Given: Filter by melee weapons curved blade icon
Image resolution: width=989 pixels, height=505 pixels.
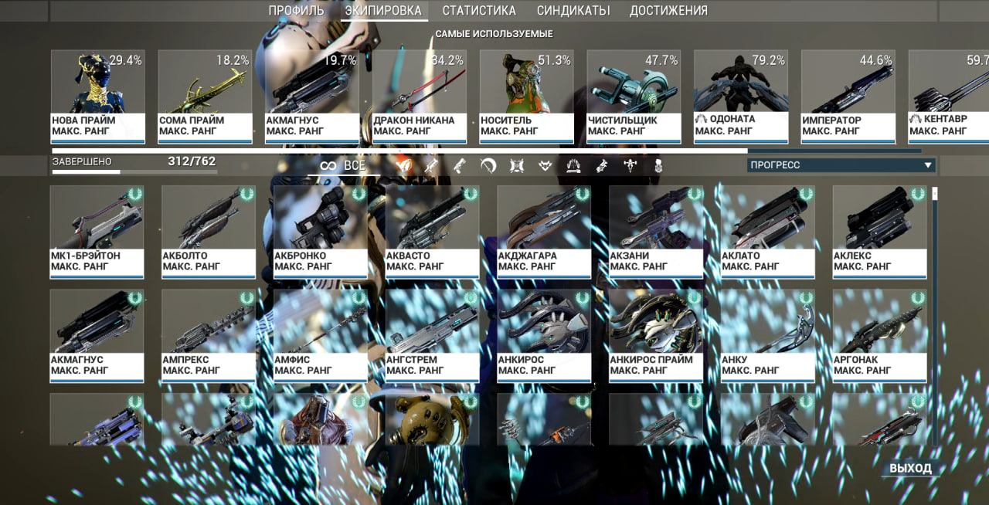Looking at the screenshot, I should click(x=488, y=165).
